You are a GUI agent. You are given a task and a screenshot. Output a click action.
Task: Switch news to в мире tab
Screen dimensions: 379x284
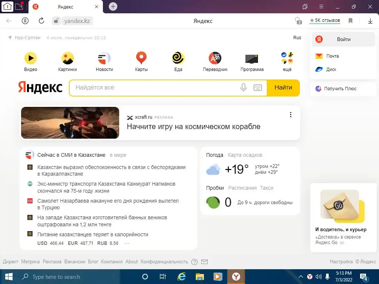(118, 155)
